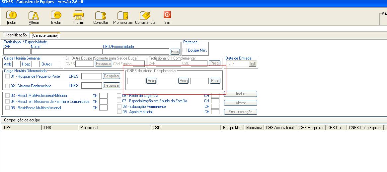Image resolution: width=387 pixels, height=172 pixels.
Task: Click the Excluir seleção button
Action: click(x=240, y=112)
